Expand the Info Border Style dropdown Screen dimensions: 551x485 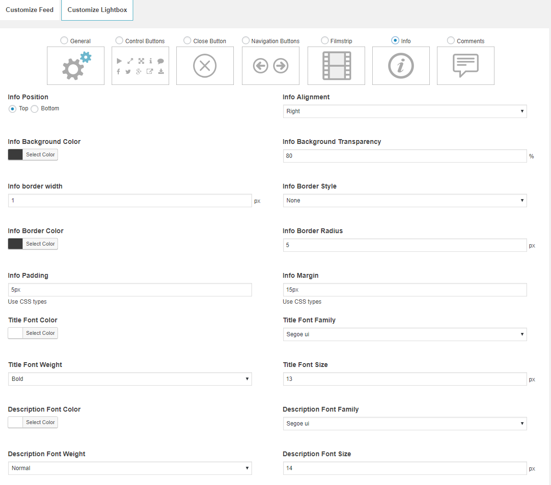(405, 201)
